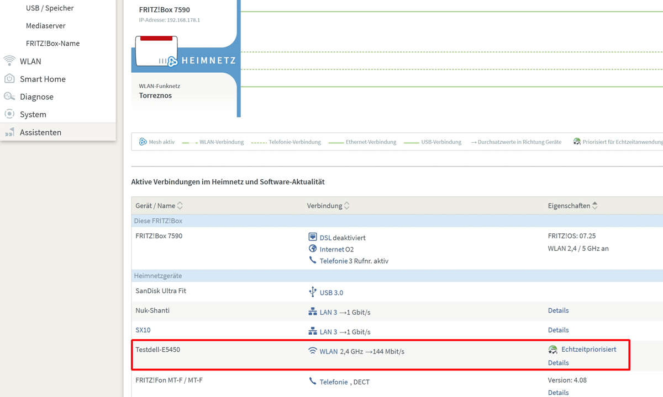This screenshot has width=663, height=397.
Task: Open Details for SX10
Action: (558, 330)
